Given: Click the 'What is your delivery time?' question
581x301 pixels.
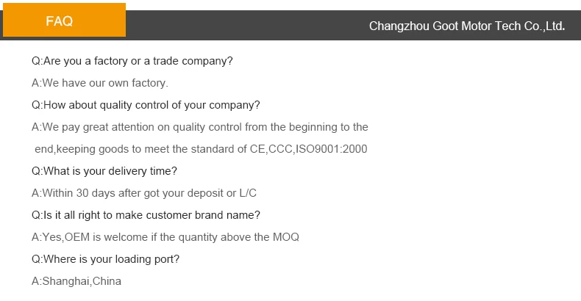Looking at the screenshot, I should (104, 171).
